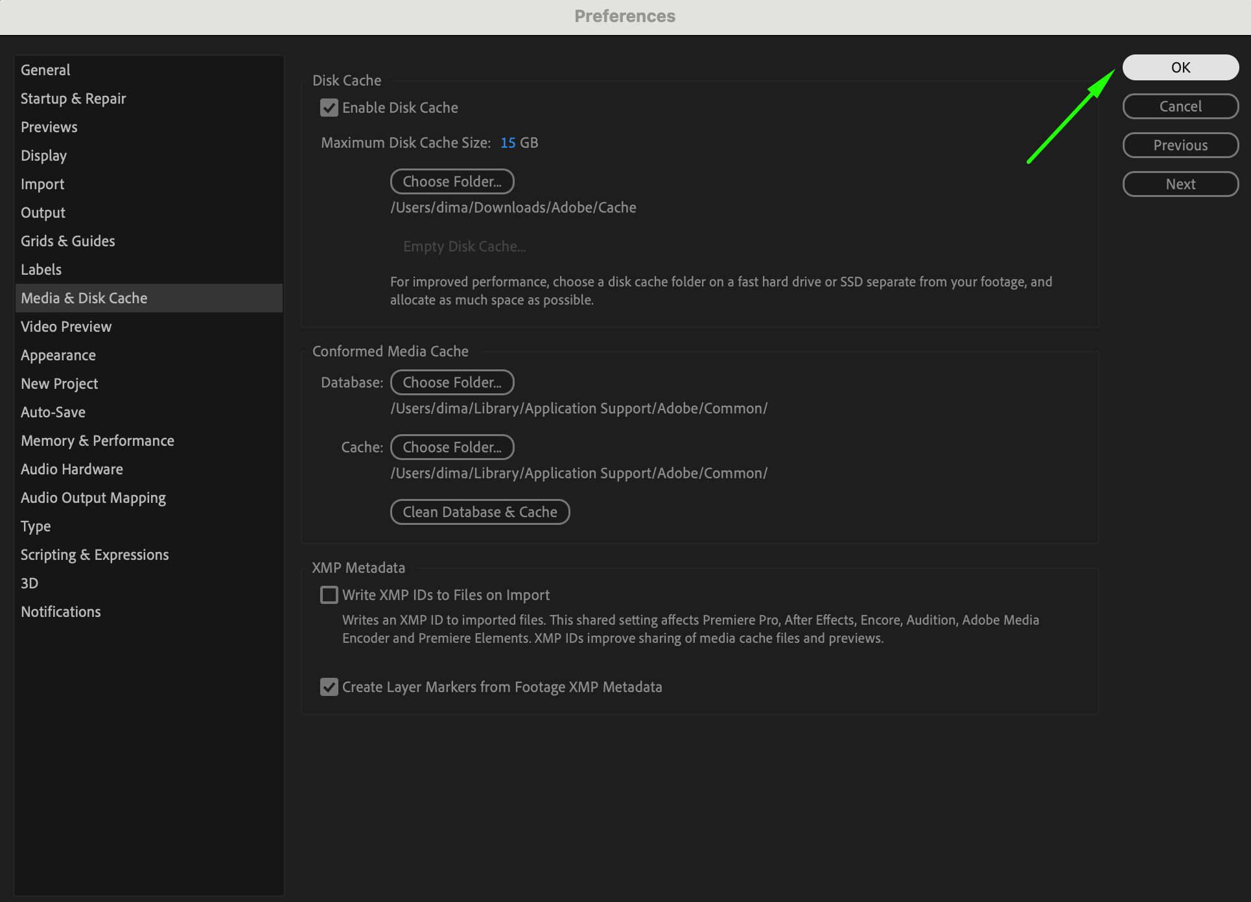Enable Write XMP IDs to Files on Import
The height and width of the screenshot is (902, 1251).
[x=329, y=595]
